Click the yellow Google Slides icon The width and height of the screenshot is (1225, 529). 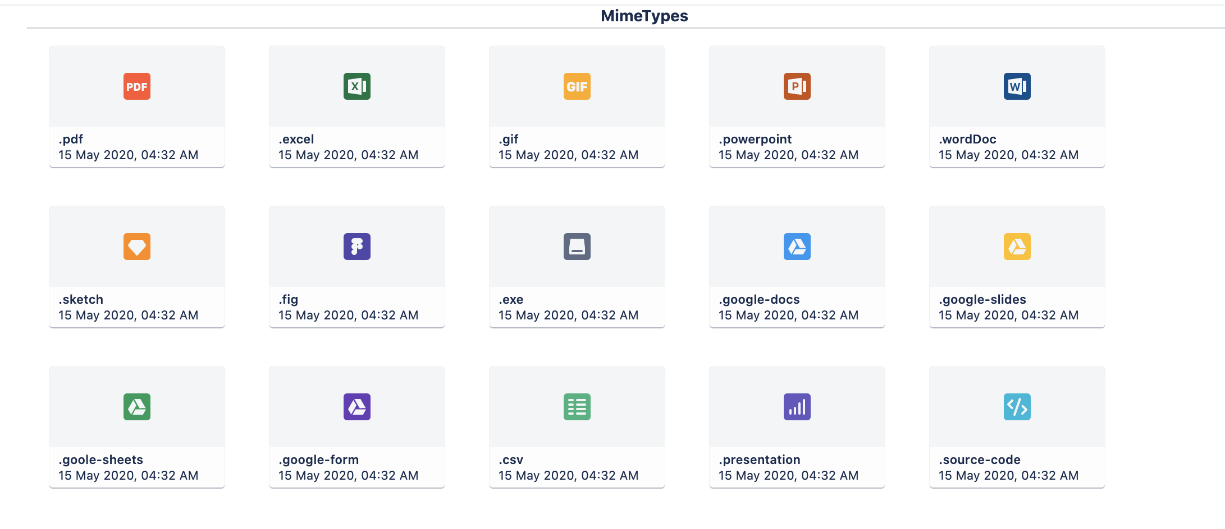(x=1017, y=247)
